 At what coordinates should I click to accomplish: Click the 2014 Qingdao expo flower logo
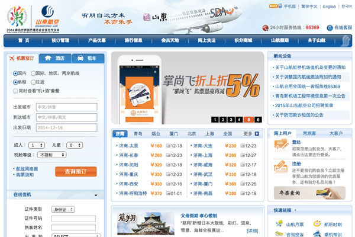[x=17, y=17]
